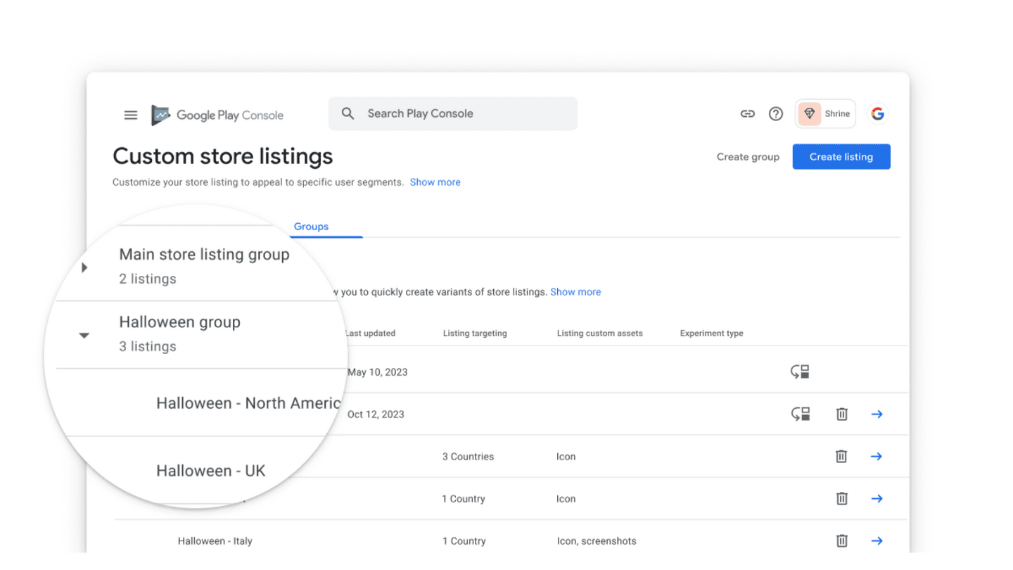Screen dimensions: 1013x570
Task: Select the Halloween - UK listing
Action: click(x=210, y=471)
